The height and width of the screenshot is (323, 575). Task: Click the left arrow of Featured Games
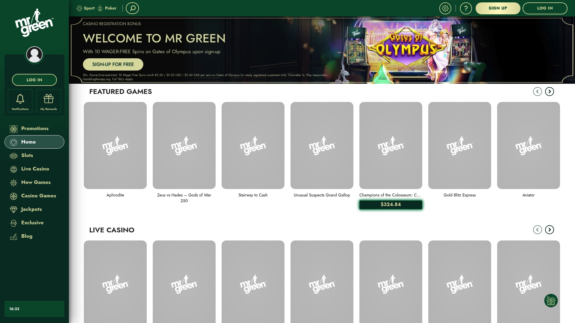pos(538,92)
